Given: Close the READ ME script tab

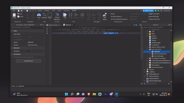Looking at the screenshot, I should [x=72, y=25].
